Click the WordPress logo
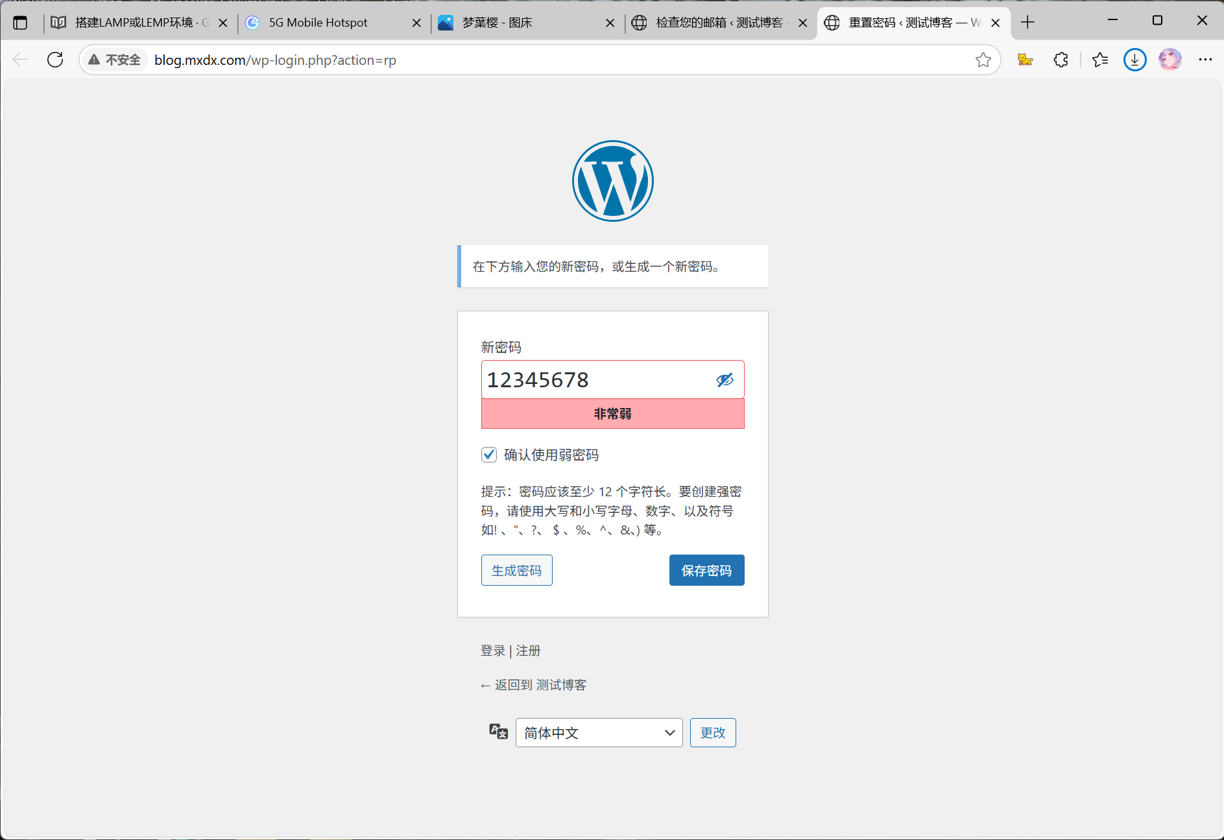Image resolution: width=1224 pixels, height=840 pixels. coord(612,181)
